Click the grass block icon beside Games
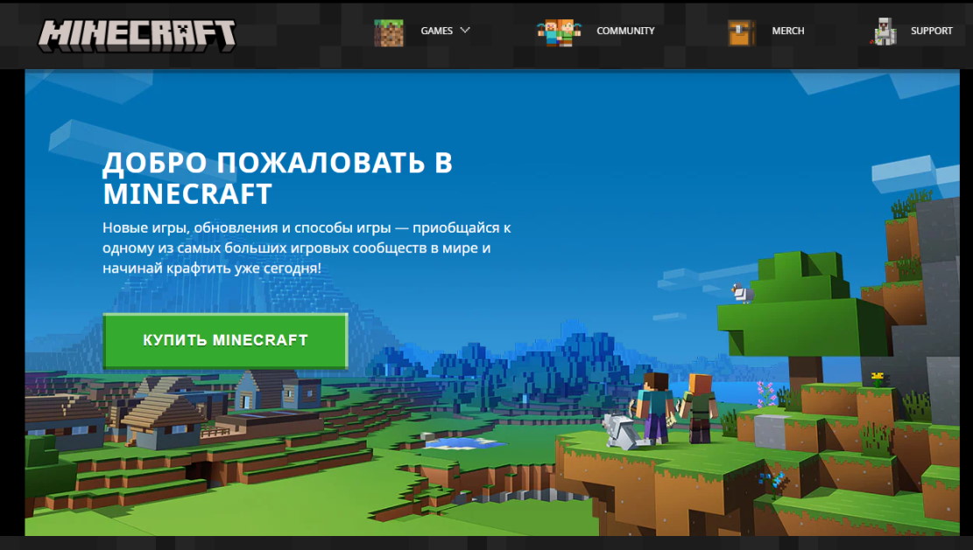 389,32
